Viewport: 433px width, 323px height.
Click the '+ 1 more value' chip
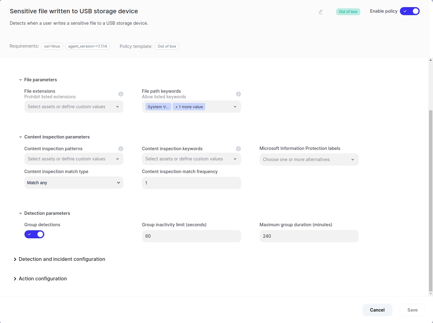coord(189,107)
